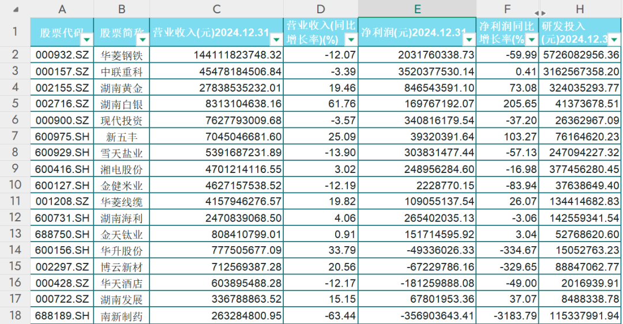Select column E header
Viewport: 623px width, 324px height.
[x=417, y=9]
